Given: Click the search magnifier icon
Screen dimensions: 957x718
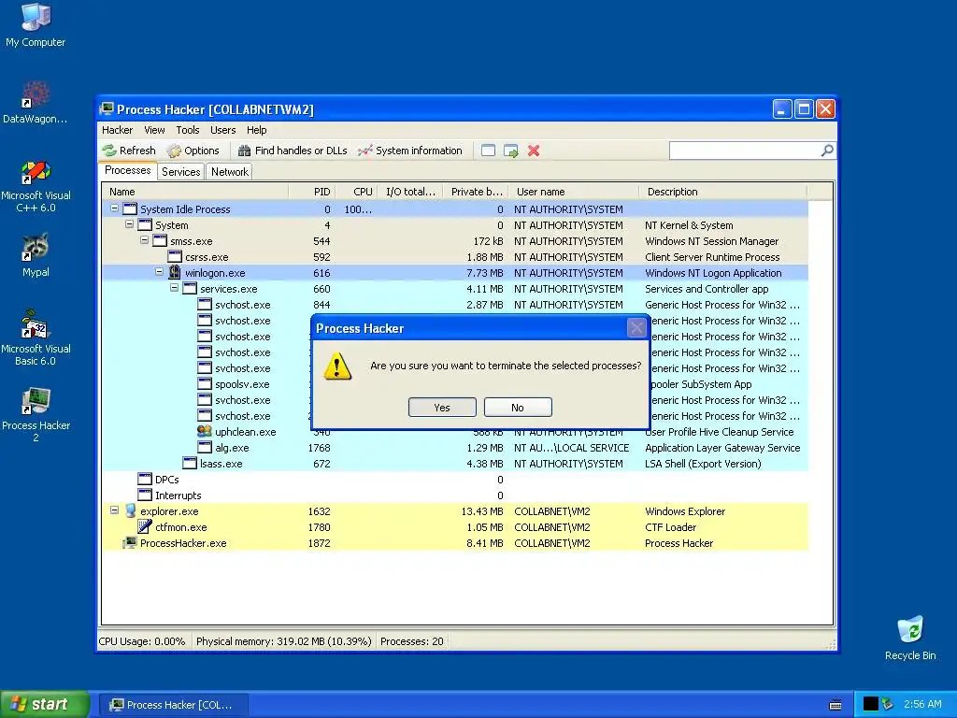Looking at the screenshot, I should 827,151.
